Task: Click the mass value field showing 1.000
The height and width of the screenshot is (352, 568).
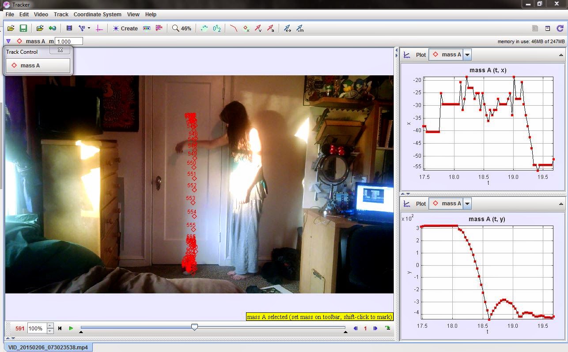Action: (x=68, y=41)
